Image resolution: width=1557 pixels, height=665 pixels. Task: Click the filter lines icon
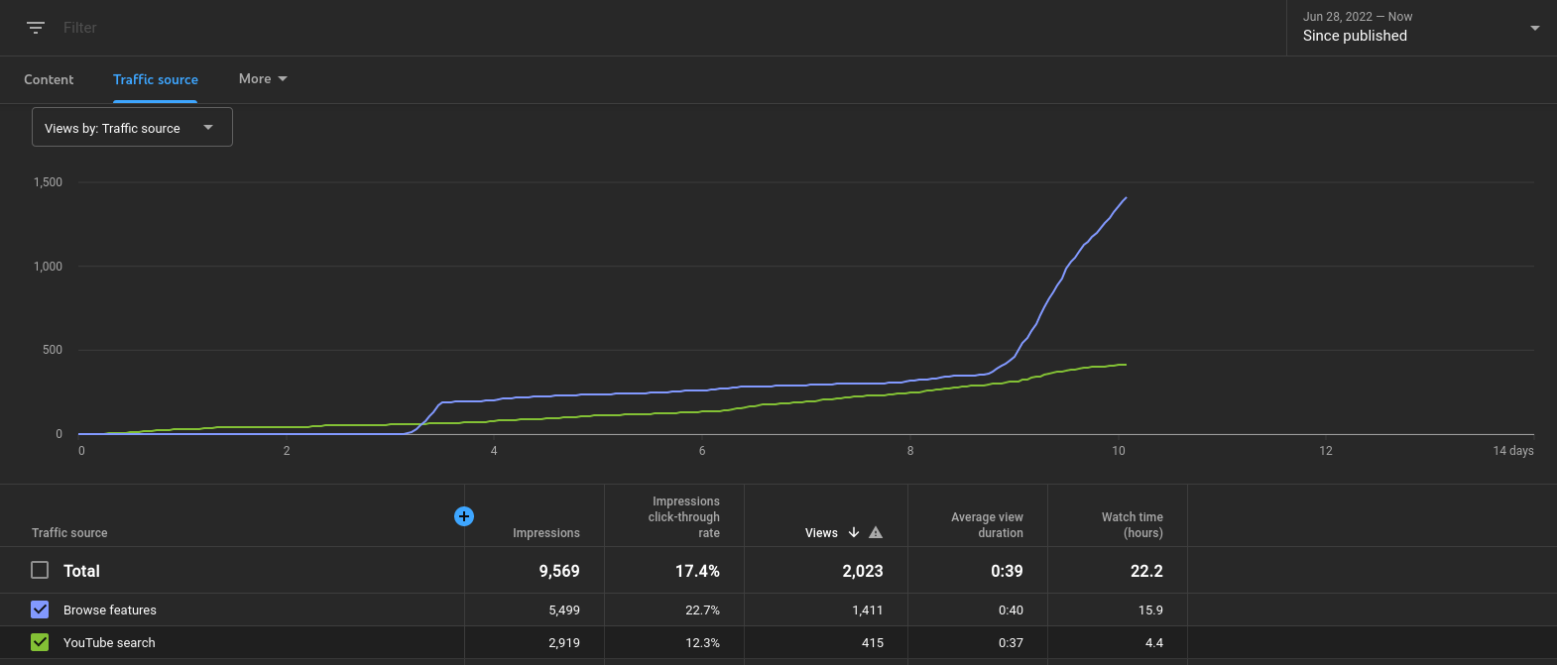pos(36,28)
